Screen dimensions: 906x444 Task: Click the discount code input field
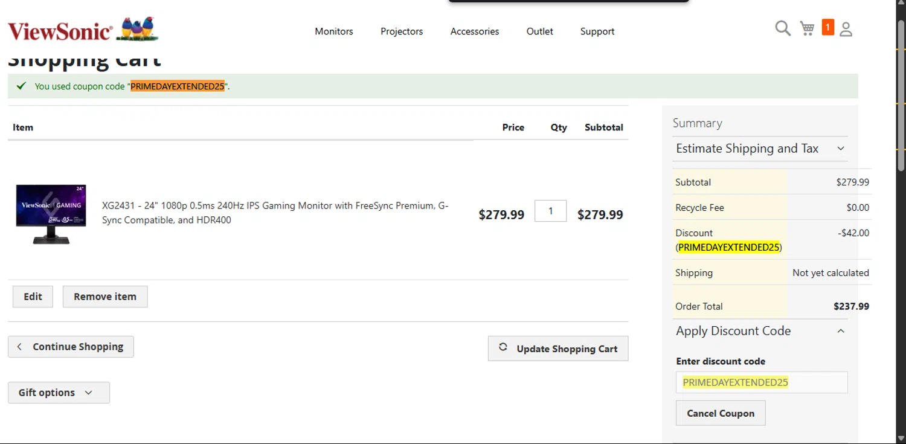[762, 382]
